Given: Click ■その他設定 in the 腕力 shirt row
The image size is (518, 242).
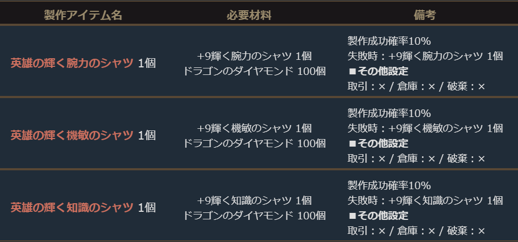Looking at the screenshot, I should [378, 71].
